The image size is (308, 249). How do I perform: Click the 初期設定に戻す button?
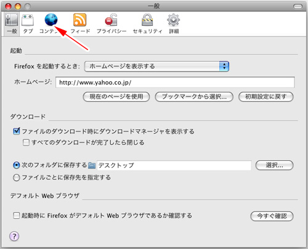pyautogui.click(x=265, y=97)
